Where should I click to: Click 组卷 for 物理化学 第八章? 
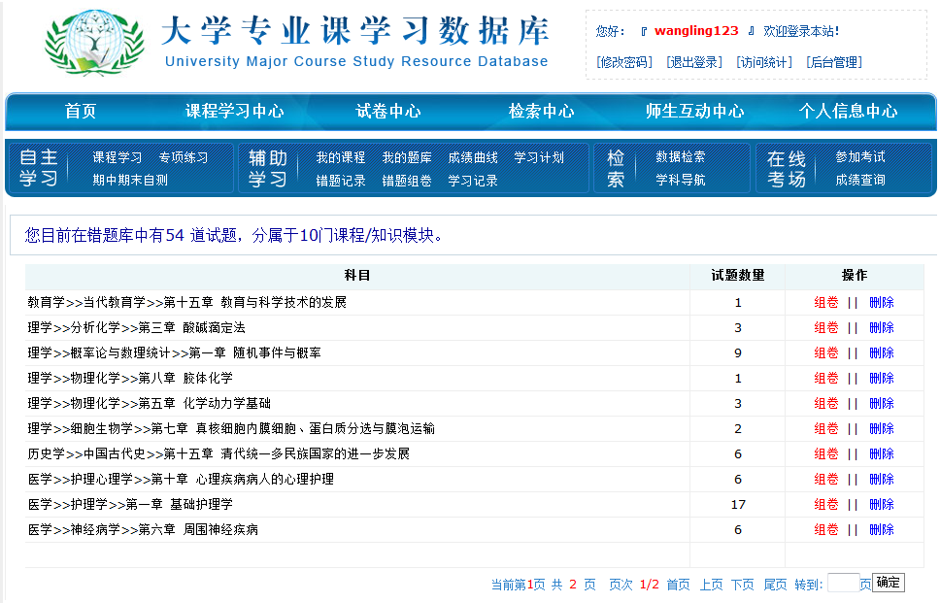coord(826,378)
